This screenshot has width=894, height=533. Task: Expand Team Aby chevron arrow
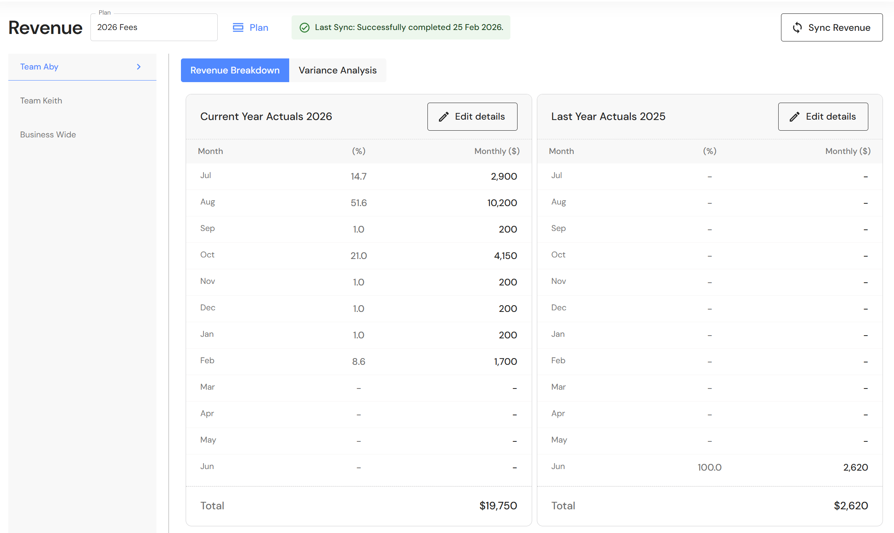139,67
